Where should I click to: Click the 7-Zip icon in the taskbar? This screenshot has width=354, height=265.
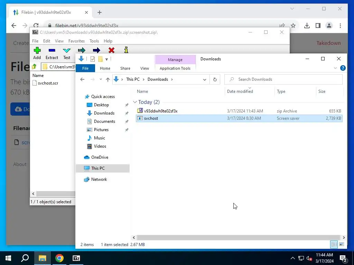coord(76,258)
